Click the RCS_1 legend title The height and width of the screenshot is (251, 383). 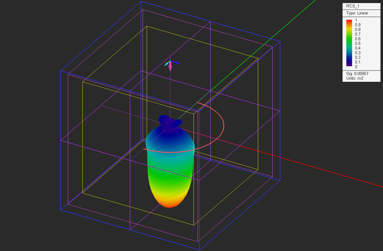(x=353, y=6)
